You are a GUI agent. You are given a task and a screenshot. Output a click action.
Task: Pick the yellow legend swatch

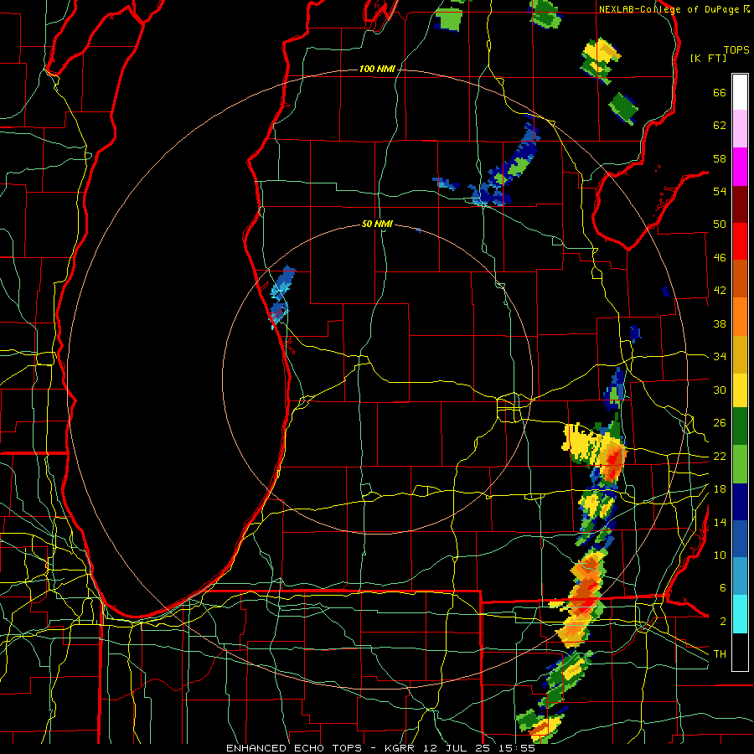point(740,390)
